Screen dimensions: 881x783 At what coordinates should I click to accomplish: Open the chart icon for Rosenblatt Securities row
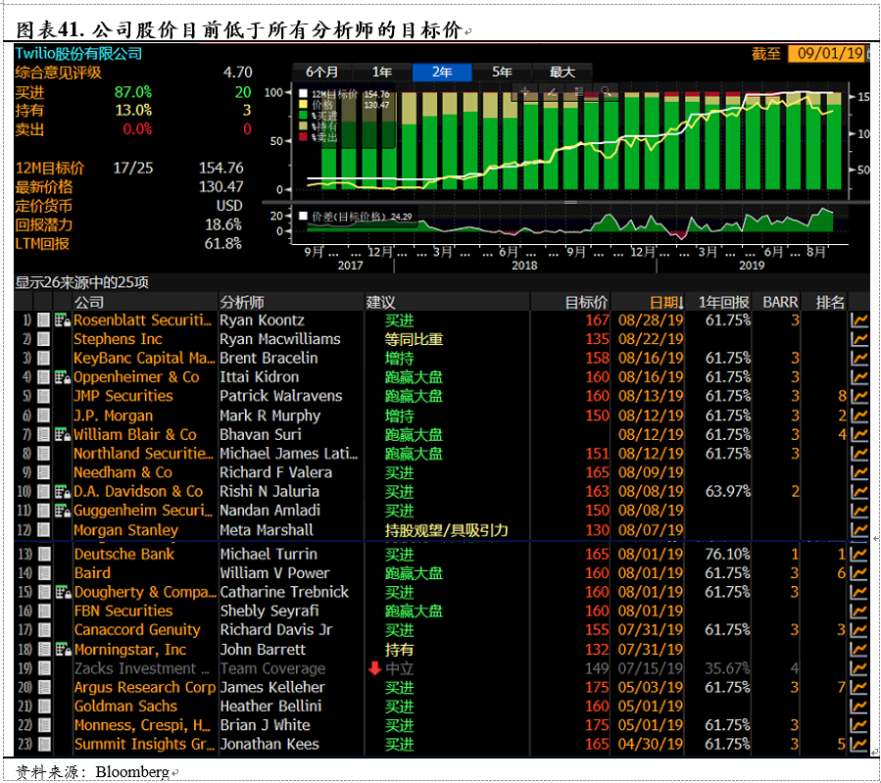click(859, 320)
